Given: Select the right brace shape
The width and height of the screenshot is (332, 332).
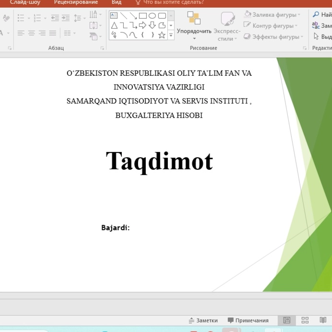Looking at the screenshot, I should tap(153, 35).
